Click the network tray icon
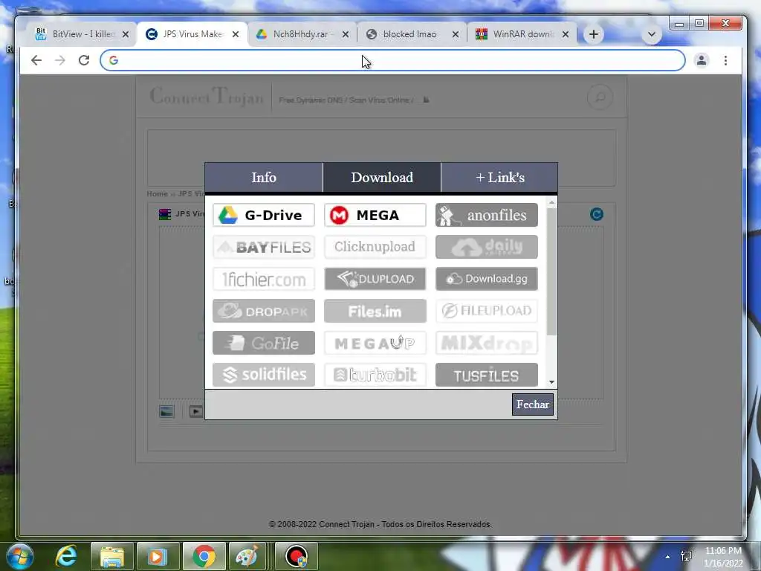The height and width of the screenshot is (571, 761). 686,556
